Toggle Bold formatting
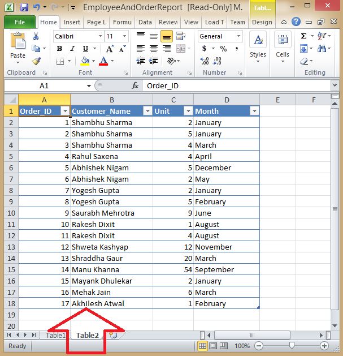Image resolution: width=343 pixels, height=356 pixels. (59, 49)
